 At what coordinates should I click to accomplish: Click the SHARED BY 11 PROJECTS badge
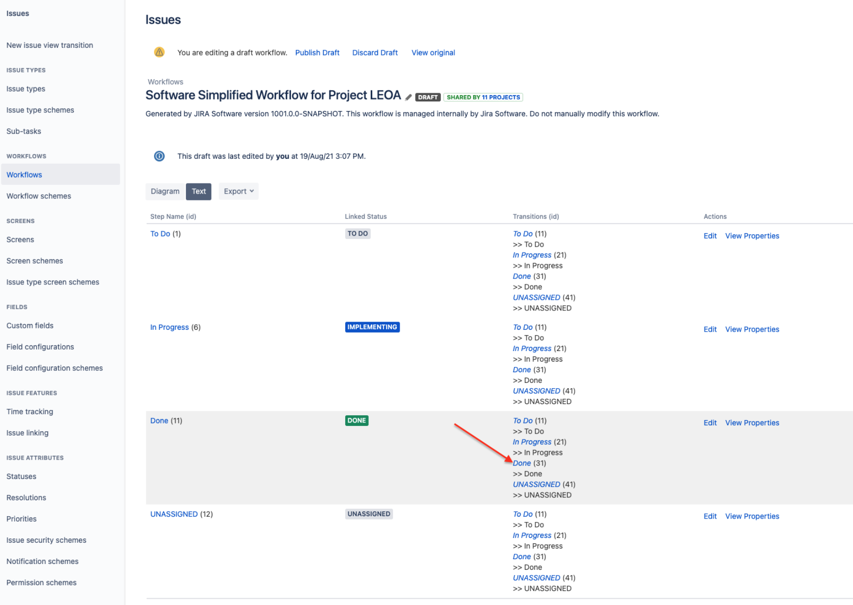483,97
